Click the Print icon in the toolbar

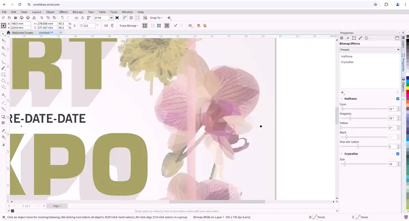pos(34,18)
